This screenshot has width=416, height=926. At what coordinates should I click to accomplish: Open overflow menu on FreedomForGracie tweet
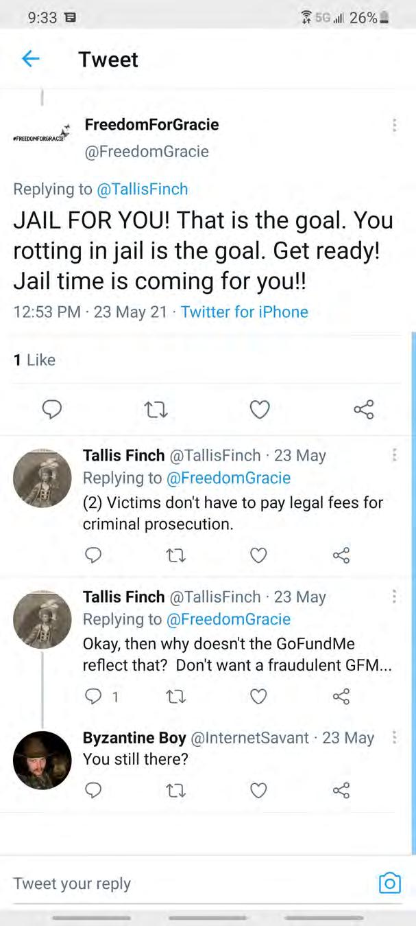click(394, 125)
